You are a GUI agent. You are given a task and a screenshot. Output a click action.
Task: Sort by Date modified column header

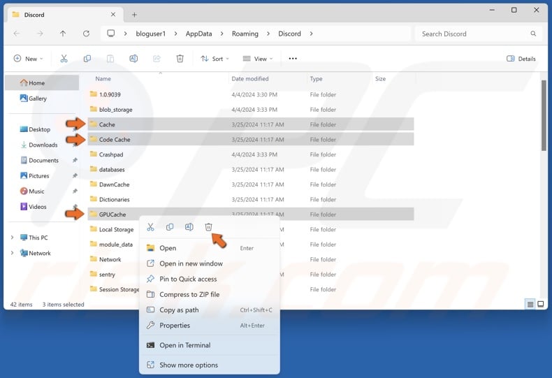tap(250, 79)
